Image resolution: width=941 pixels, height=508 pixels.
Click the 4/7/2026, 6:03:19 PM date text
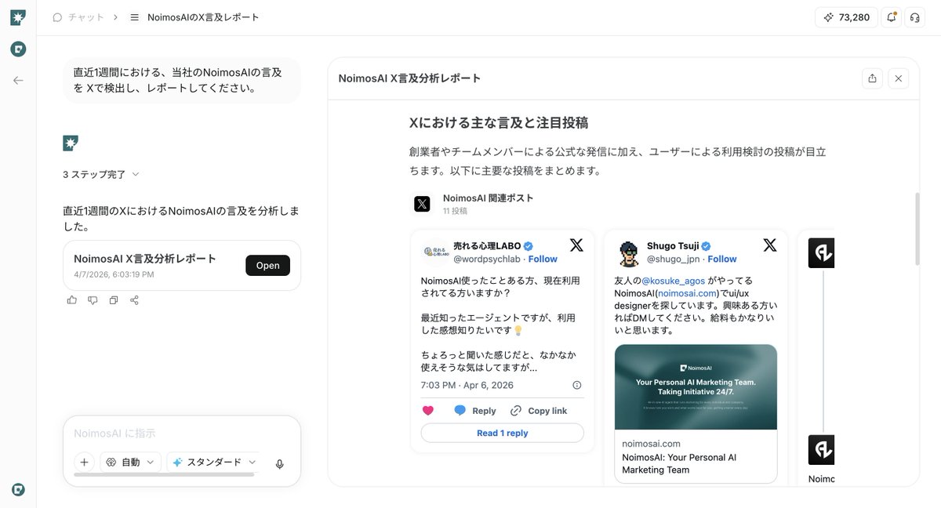click(114, 274)
